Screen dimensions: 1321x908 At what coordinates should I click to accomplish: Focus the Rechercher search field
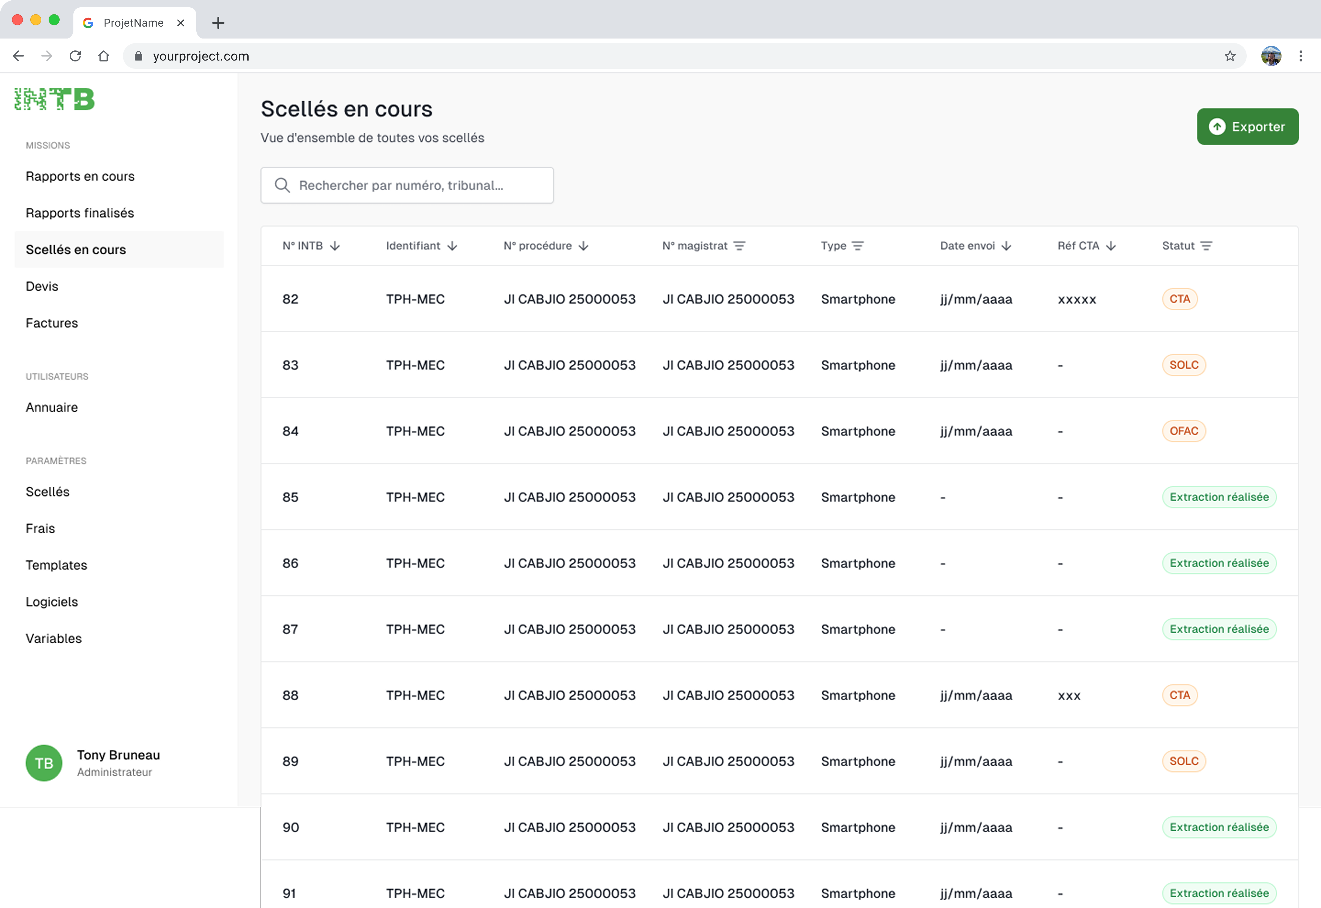point(407,186)
